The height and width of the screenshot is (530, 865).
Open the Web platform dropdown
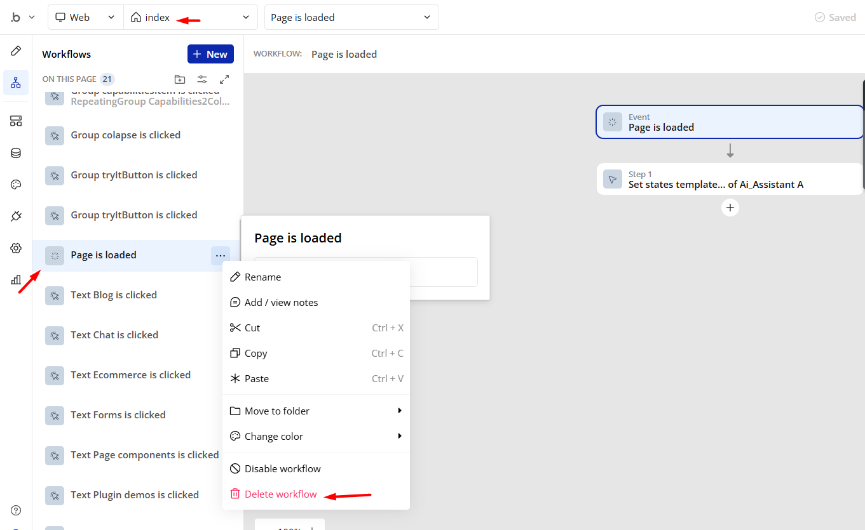(x=86, y=18)
